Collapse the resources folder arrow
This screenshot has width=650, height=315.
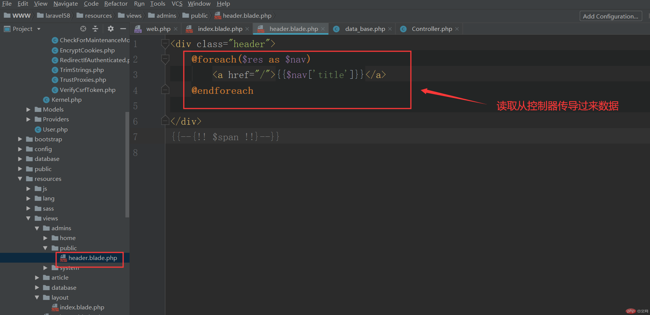20,179
